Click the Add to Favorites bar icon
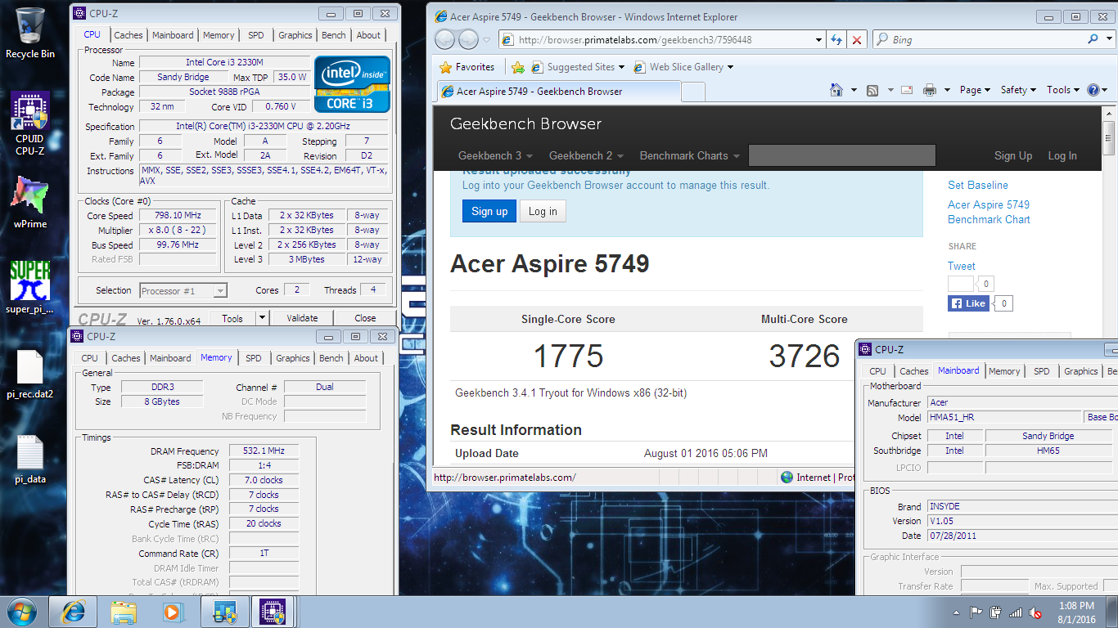Screen dimensions: 1118x628 tap(518, 67)
